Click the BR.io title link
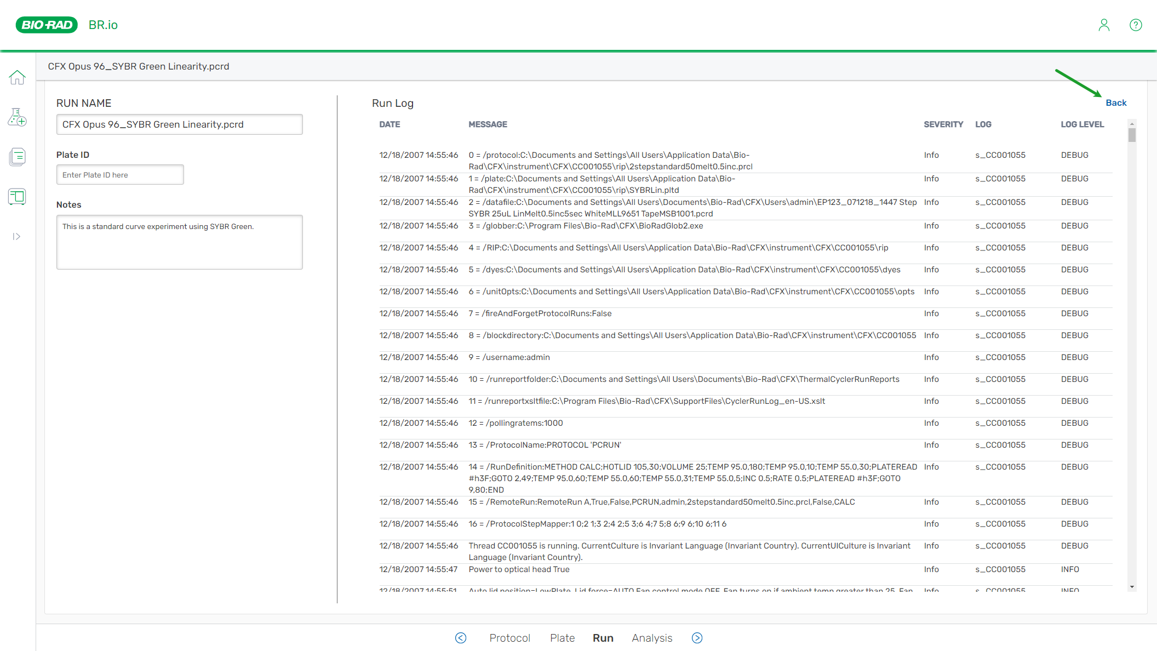 (103, 25)
